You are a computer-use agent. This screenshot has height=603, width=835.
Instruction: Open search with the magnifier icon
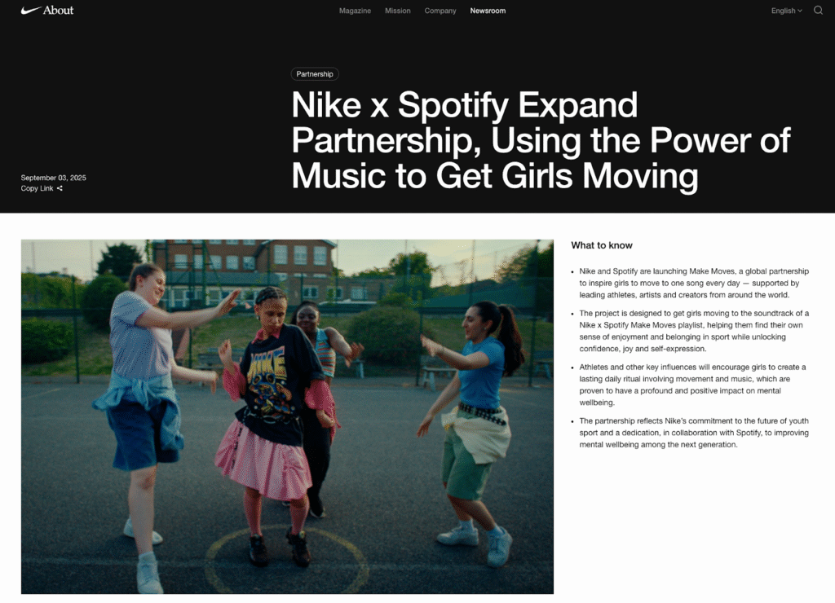point(818,11)
